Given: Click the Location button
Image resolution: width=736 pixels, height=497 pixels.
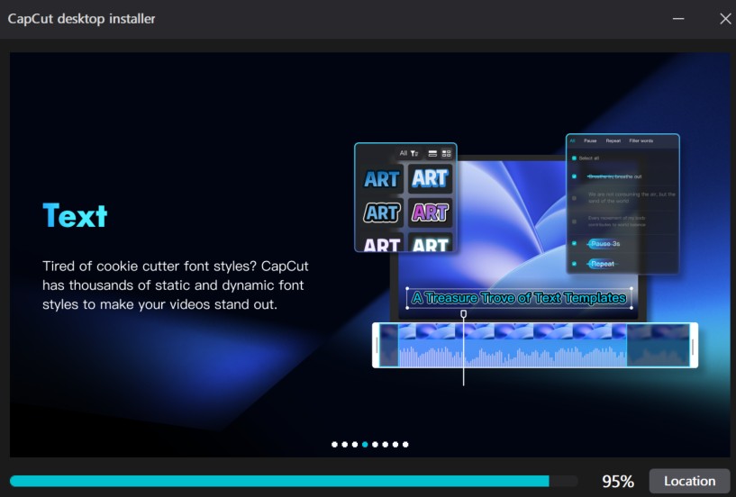Looking at the screenshot, I should coord(689,481).
